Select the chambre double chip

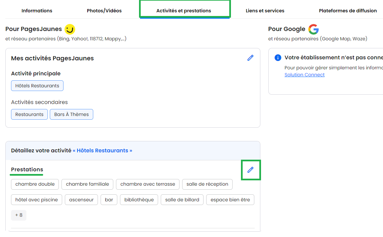[35, 184]
